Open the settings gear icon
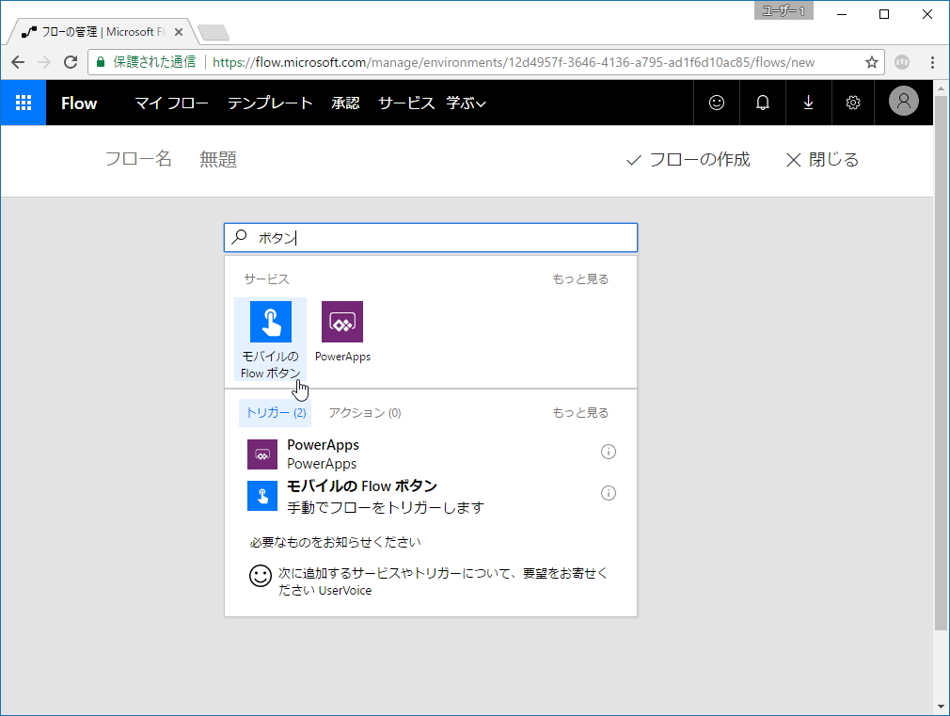Image resolution: width=950 pixels, height=716 pixels. point(853,103)
